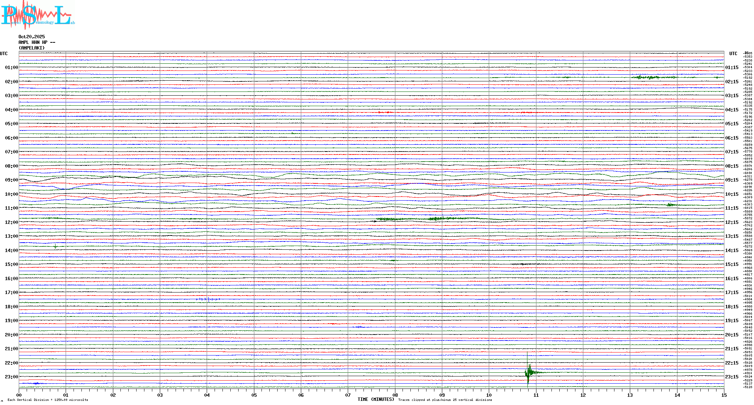The image size is (754, 405).
Task: Click the 23:00 hour label on left axis
Action: click(x=11, y=377)
